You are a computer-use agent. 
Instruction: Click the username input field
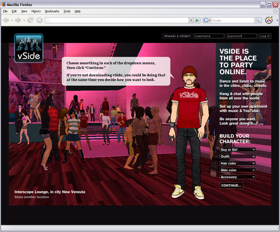pos(209,36)
